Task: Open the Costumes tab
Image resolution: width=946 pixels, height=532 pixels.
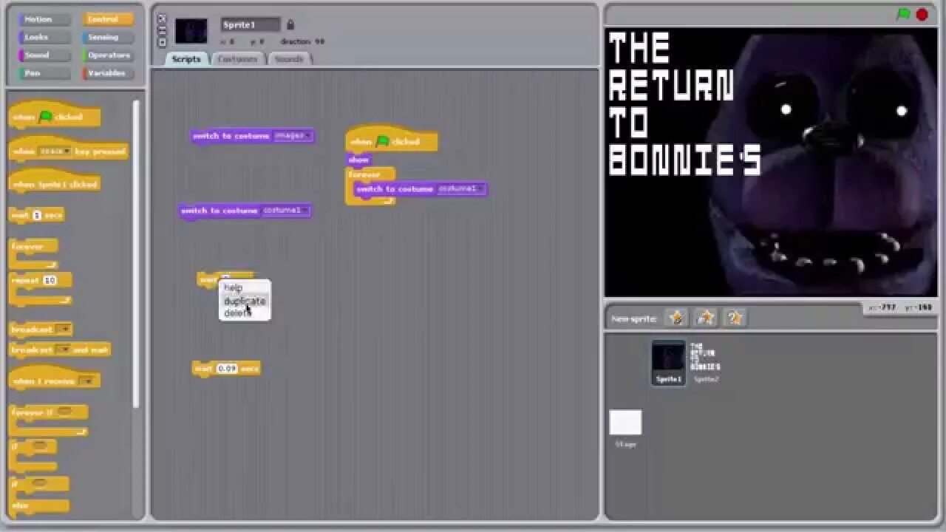Action: [x=238, y=59]
